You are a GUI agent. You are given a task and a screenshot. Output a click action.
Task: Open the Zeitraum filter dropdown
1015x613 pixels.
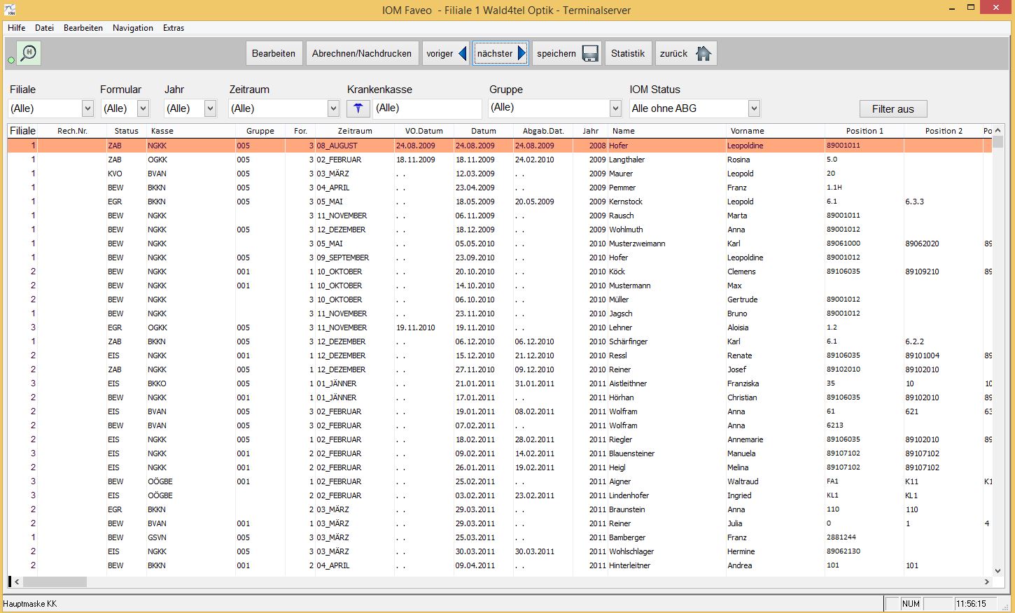tap(333, 108)
